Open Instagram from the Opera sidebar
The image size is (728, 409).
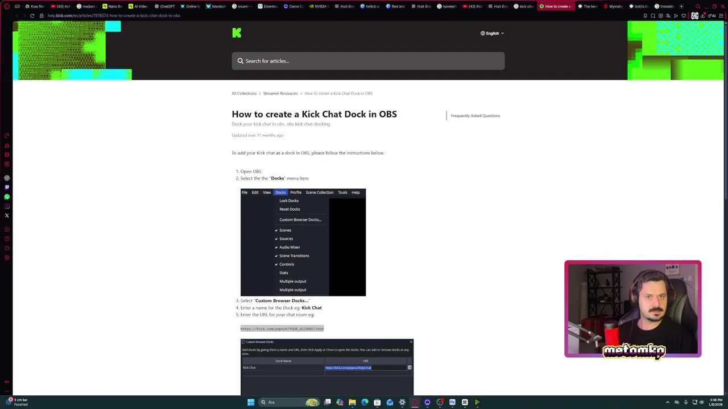7,206
